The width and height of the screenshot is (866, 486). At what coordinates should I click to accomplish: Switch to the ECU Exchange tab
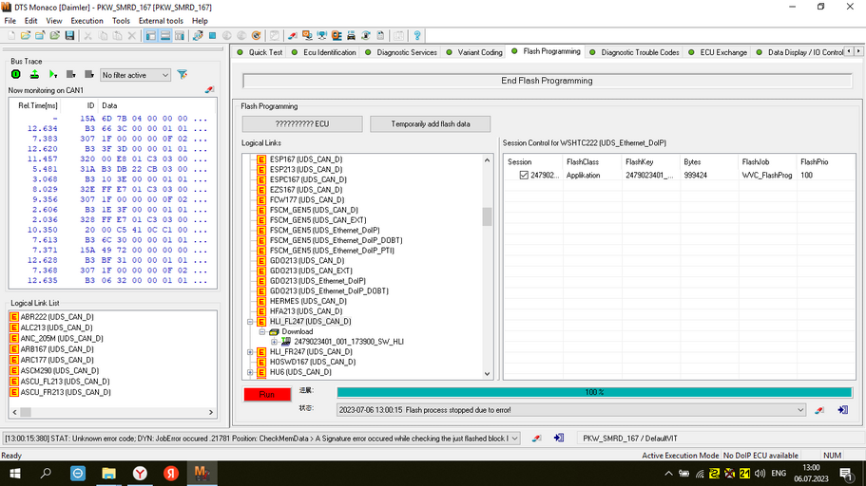[x=718, y=52]
